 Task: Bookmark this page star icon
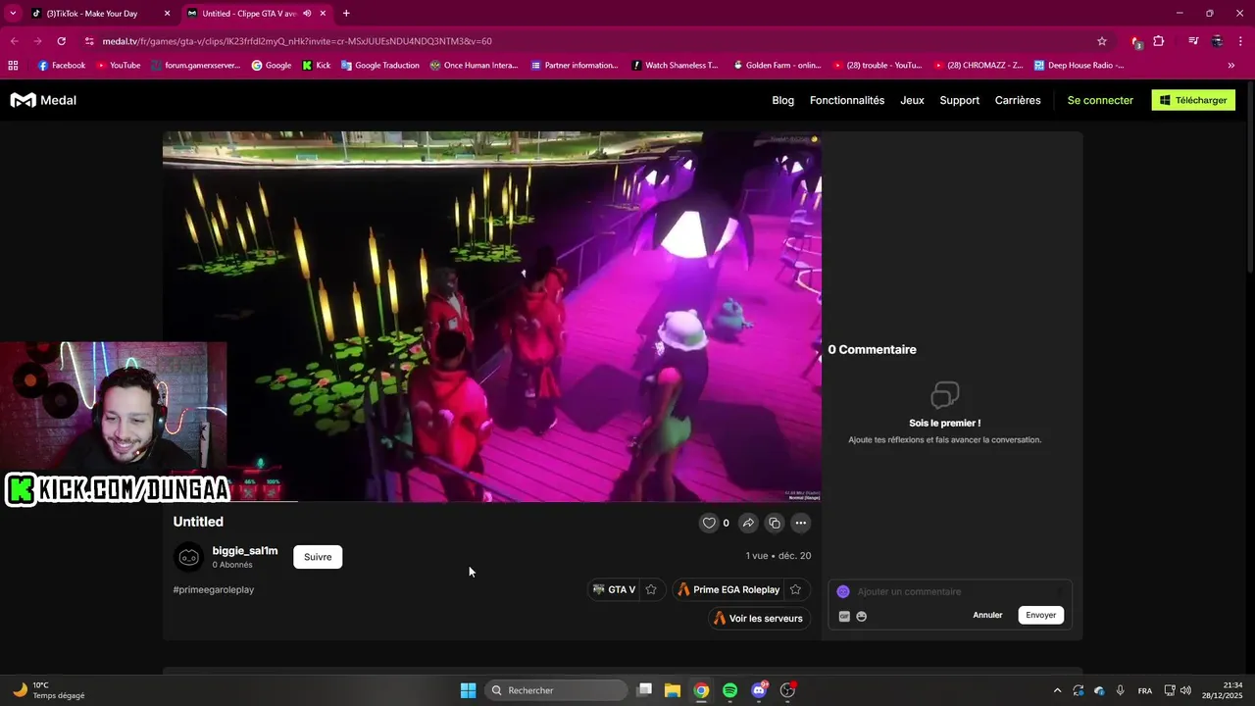1102,41
